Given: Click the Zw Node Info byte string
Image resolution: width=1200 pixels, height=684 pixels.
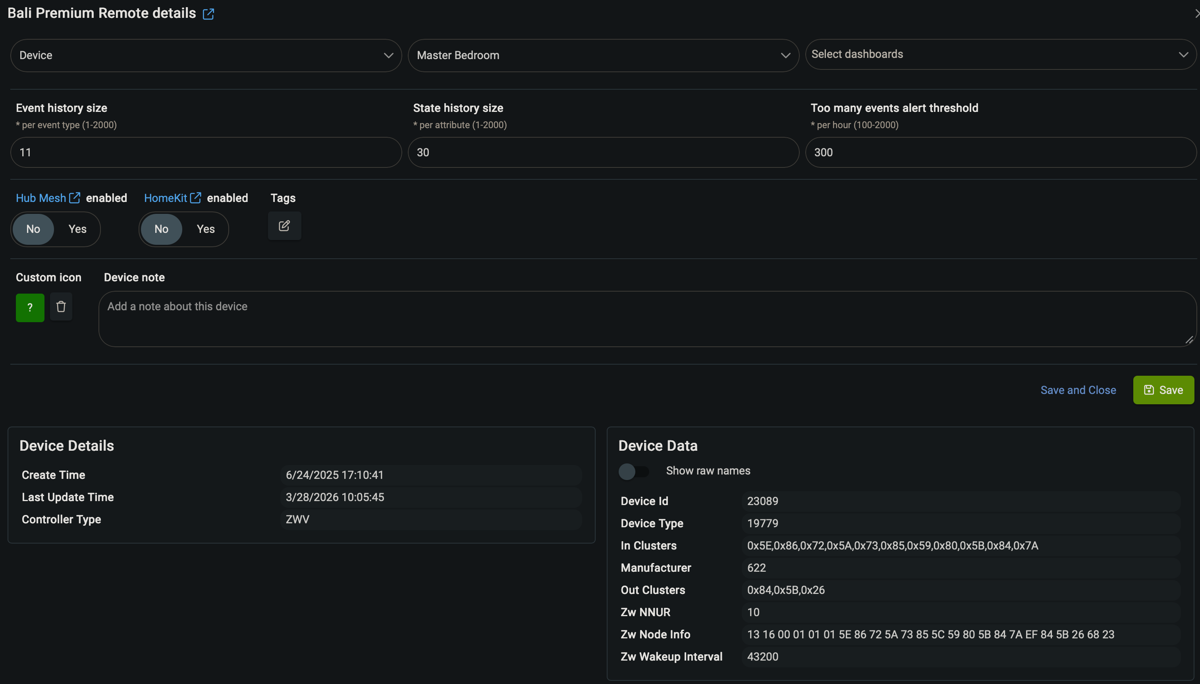Looking at the screenshot, I should pyautogui.click(x=931, y=635).
